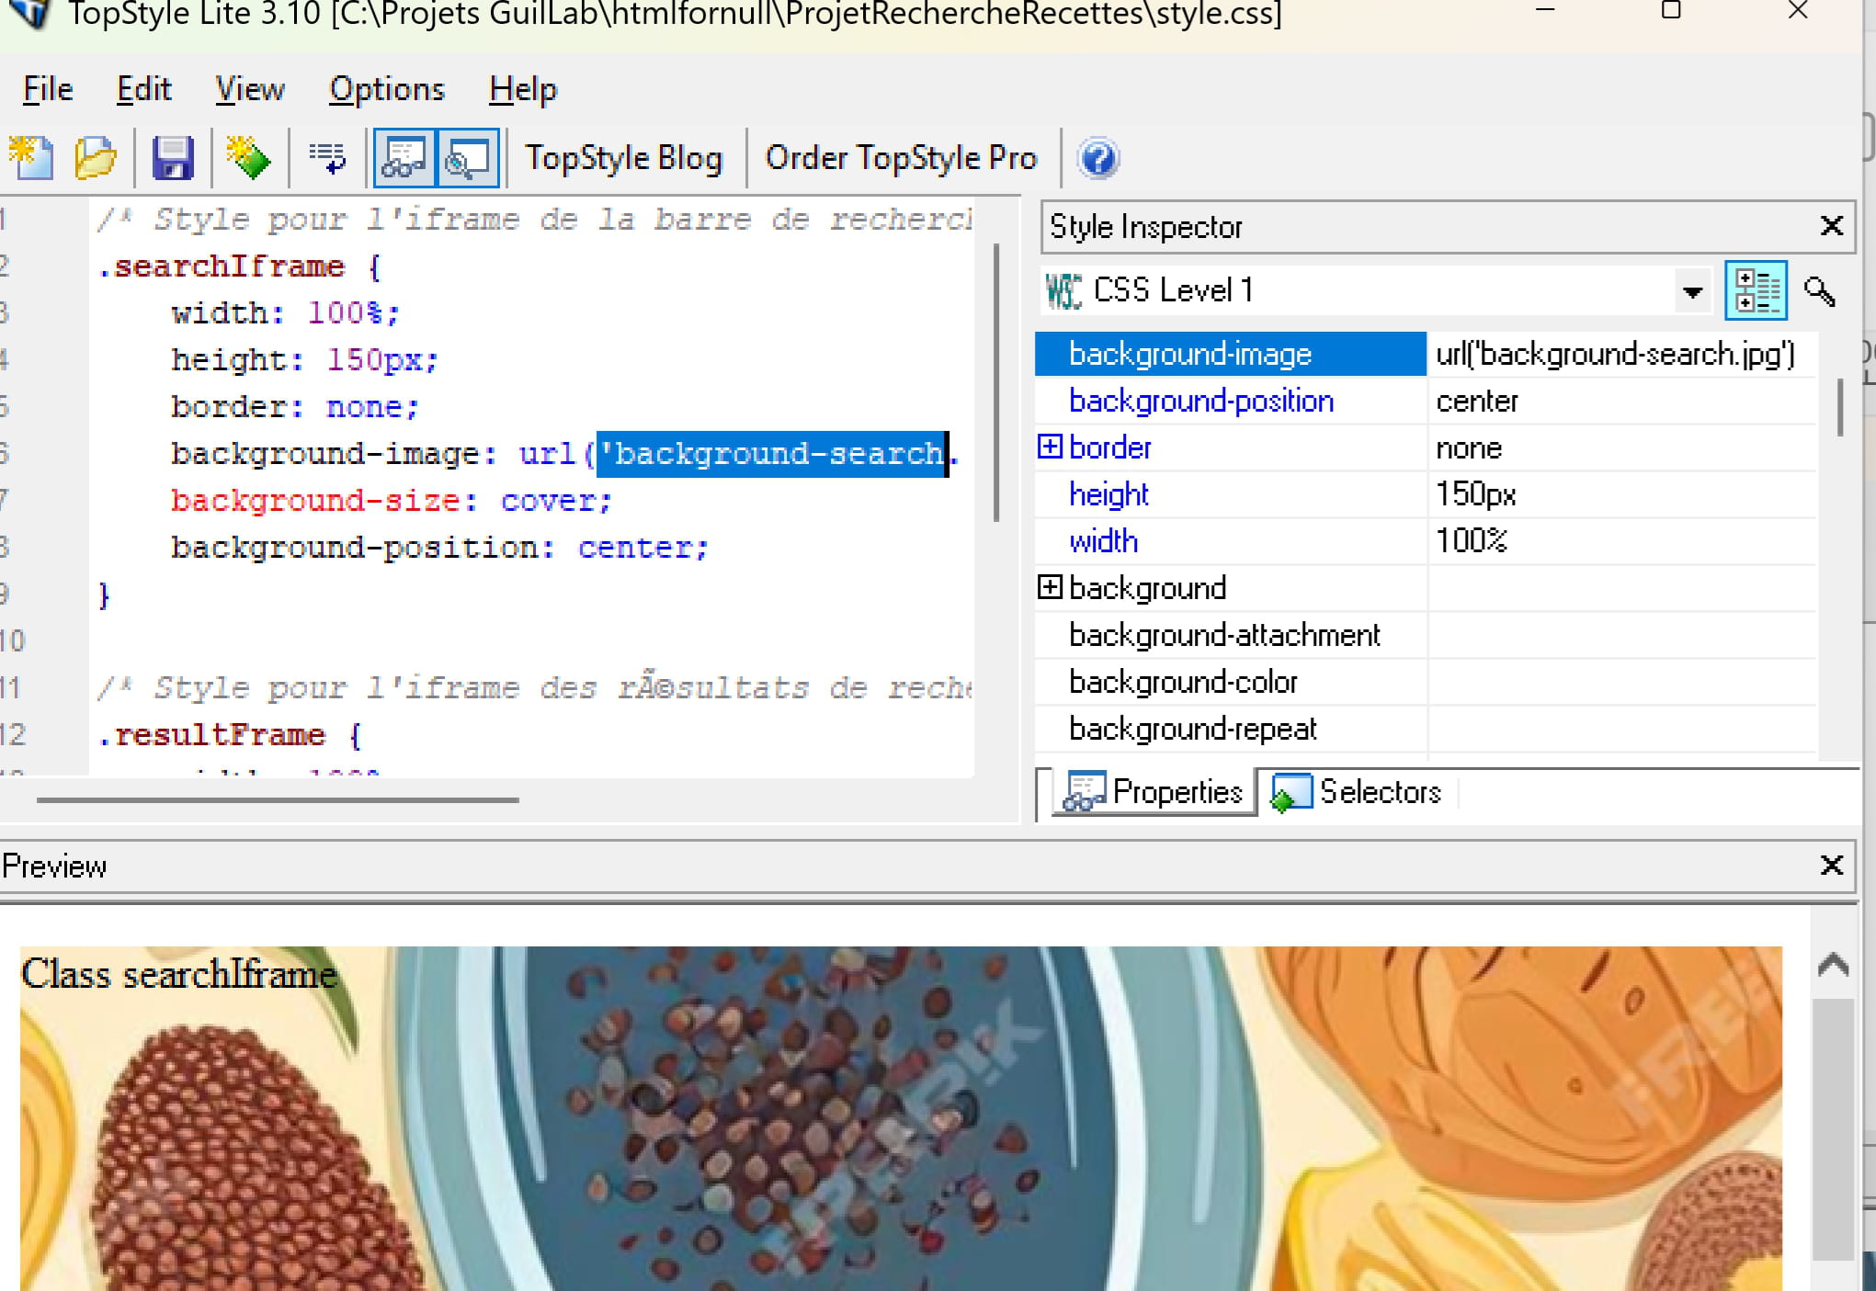Click the Style Inspector vertical scrollbar thumb
Screen dimensions: 1876x1291
(1839, 407)
